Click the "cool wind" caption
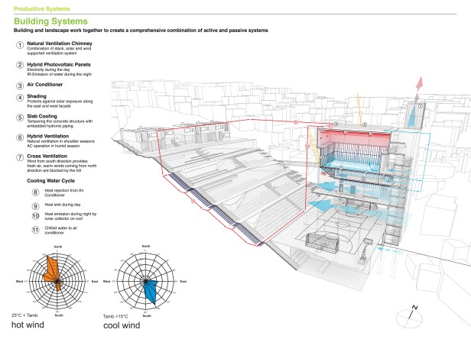The width and height of the screenshot is (471, 352). pos(126,326)
